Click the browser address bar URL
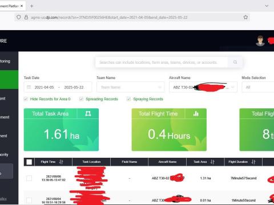274x205 pixels. 109,18
